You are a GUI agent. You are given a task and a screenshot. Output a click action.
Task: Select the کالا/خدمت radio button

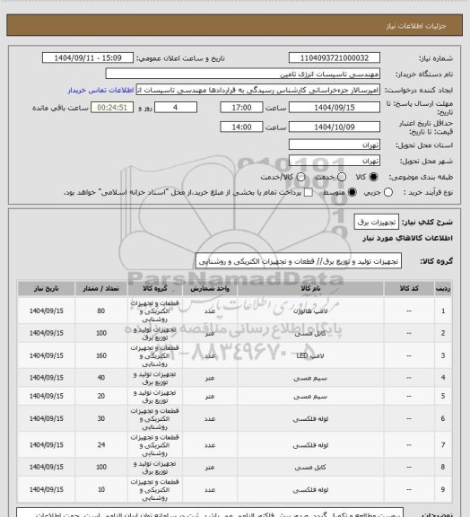[x=300, y=177]
